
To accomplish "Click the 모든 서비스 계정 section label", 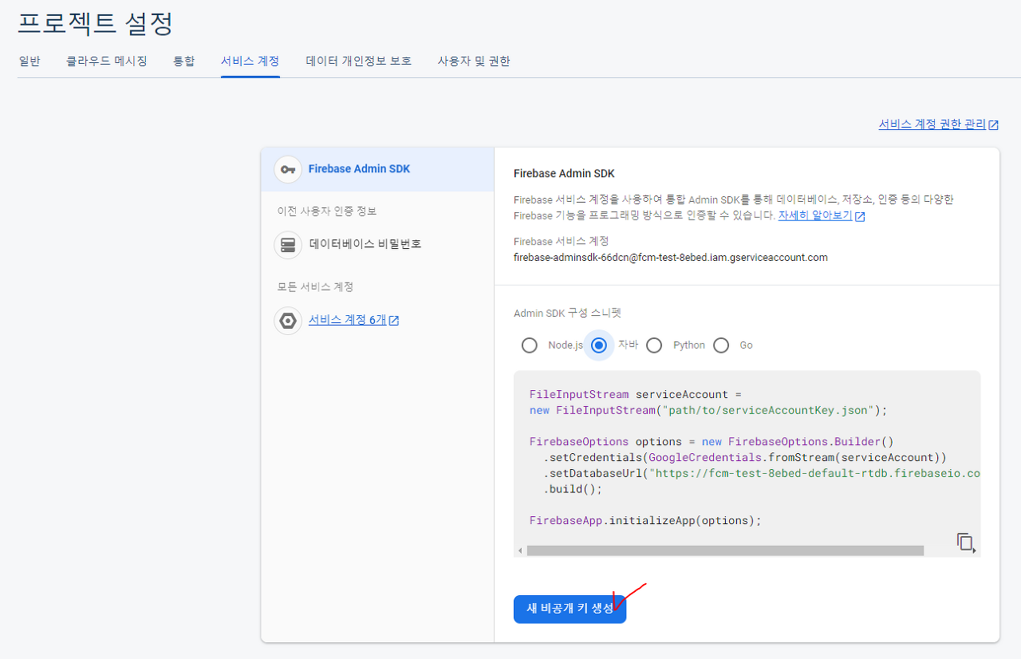I will point(315,287).
